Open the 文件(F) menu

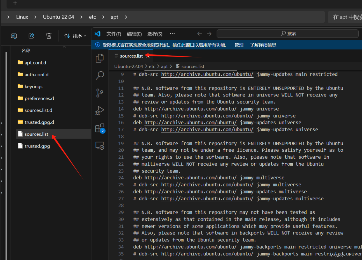(x=114, y=34)
